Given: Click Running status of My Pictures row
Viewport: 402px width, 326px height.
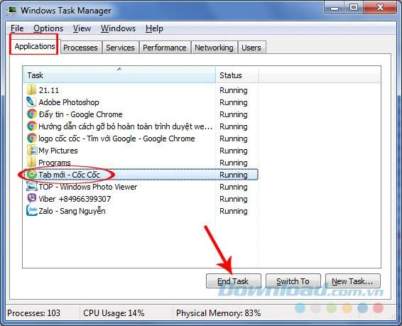Looking at the screenshot, I should tap(233, 151).
